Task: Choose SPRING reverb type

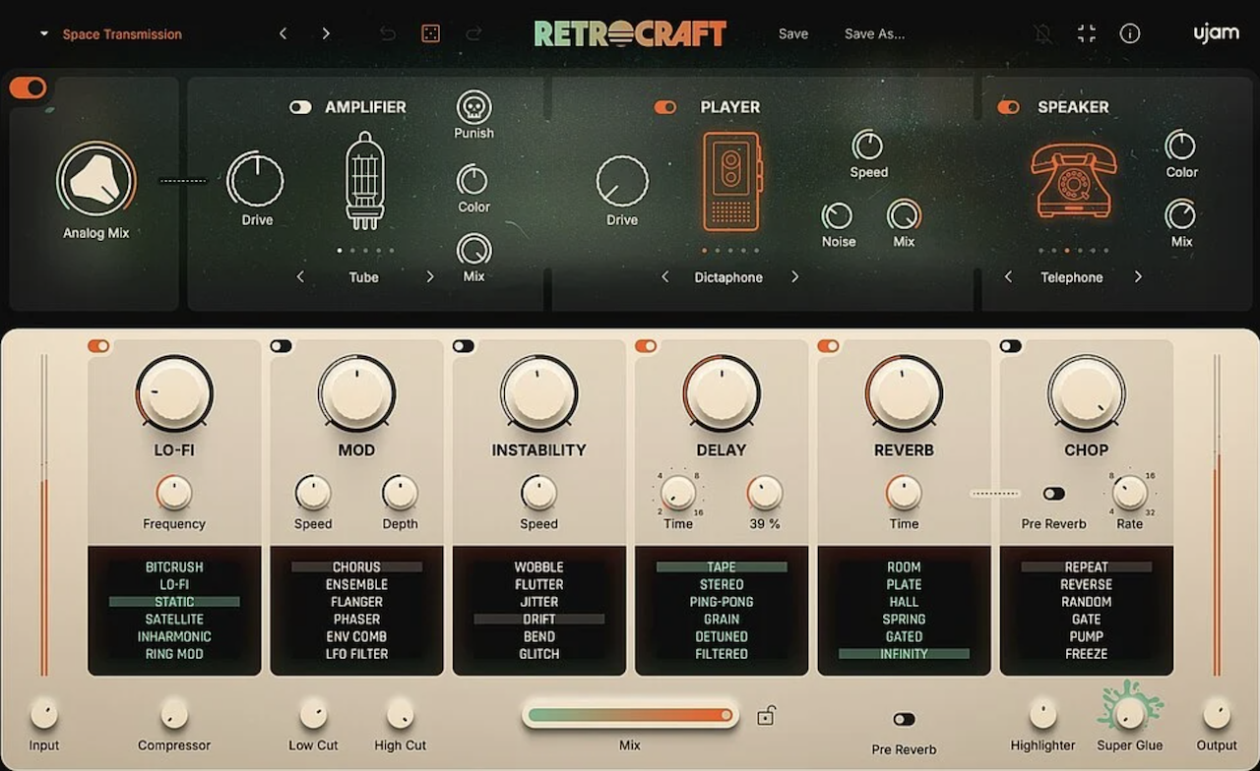Action: pyautogui.click(x=904, y=620)
